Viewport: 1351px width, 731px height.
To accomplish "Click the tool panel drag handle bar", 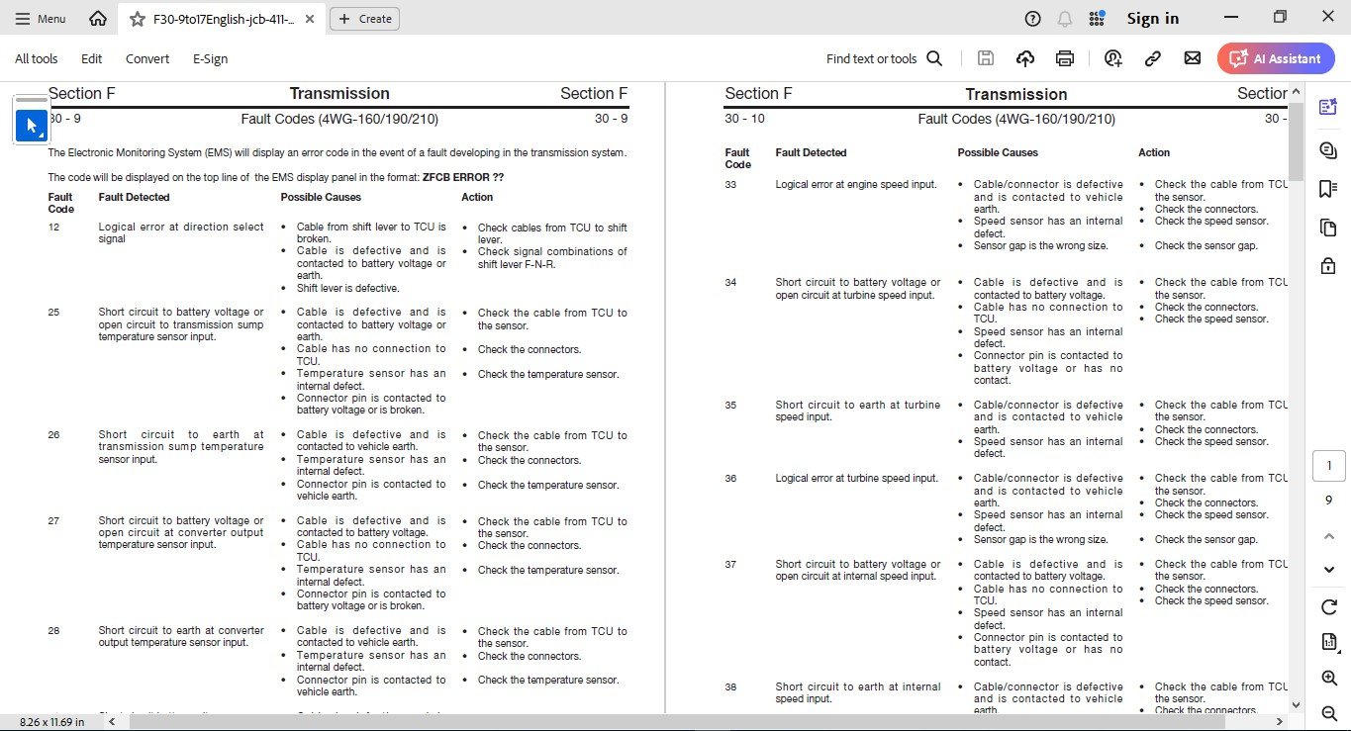I will [x=32, y=100].
